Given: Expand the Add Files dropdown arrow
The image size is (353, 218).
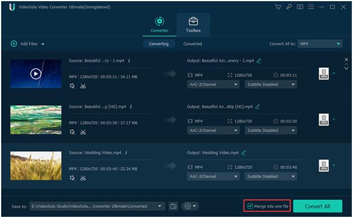Looking at the screenshot, I should (x=43, y=44).
